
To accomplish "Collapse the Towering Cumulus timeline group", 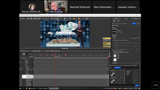I will [25, 69].
